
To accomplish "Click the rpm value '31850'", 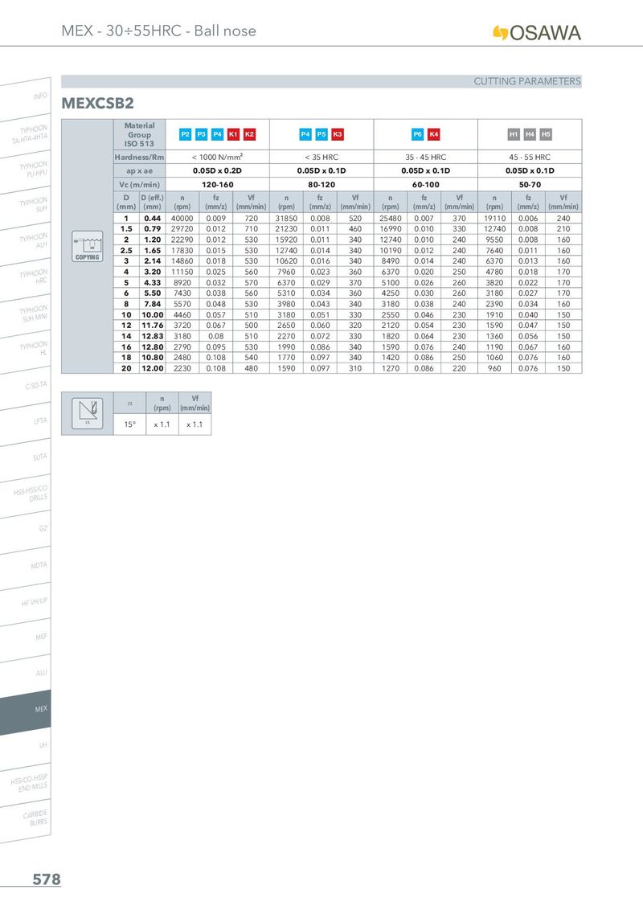I will (286, 218).
